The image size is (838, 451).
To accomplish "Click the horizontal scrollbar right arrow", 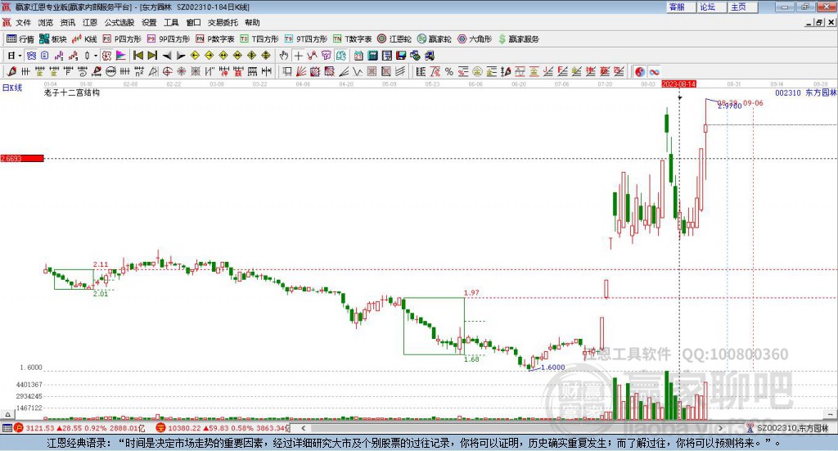I will point(720,428).
